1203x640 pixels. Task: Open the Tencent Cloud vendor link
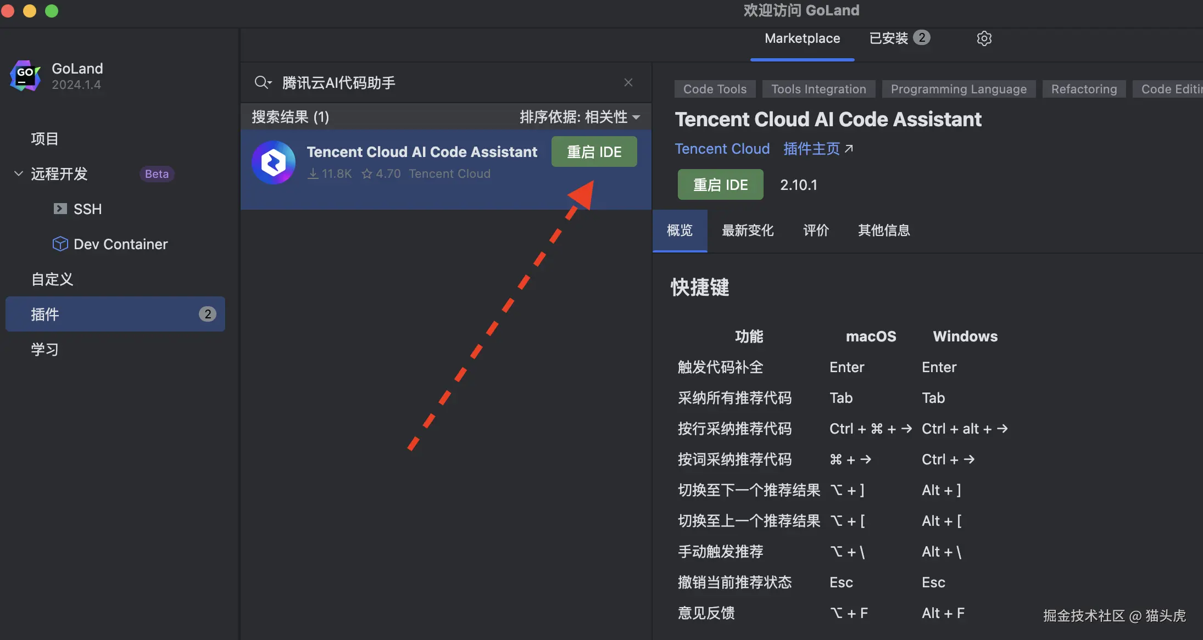tap(722, 149)
